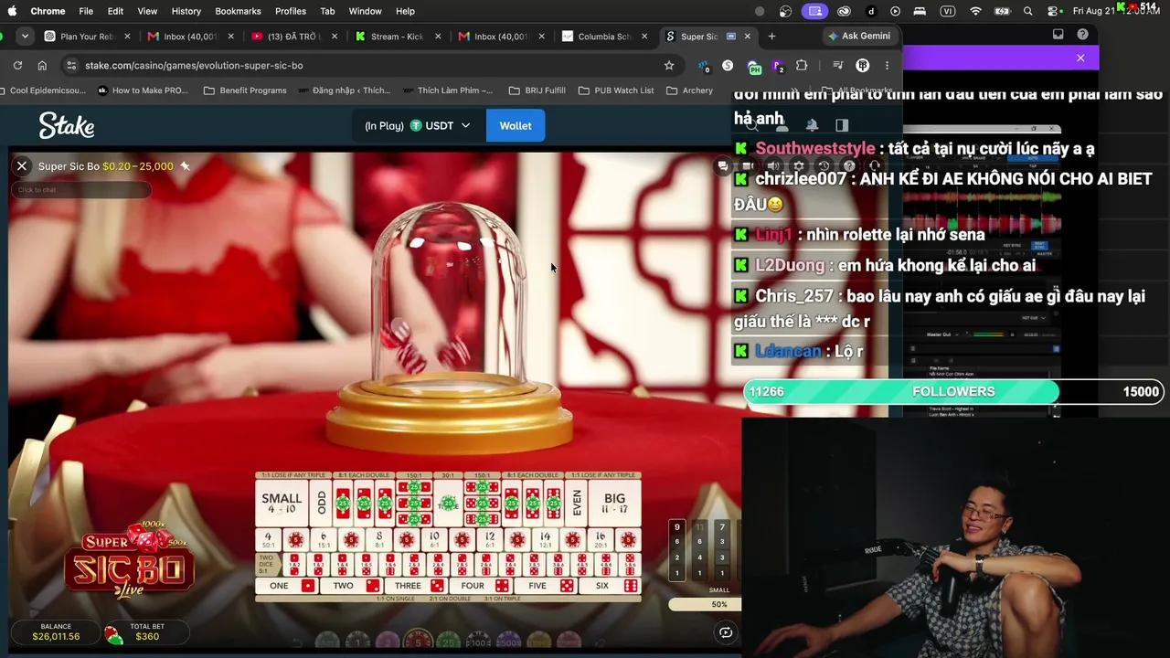
Task: Open Cool Epidemicsou... bookmark
Action: 45,90
